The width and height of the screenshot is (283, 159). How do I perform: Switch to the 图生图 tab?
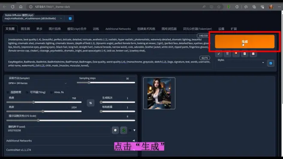click(x=25, y=29)
